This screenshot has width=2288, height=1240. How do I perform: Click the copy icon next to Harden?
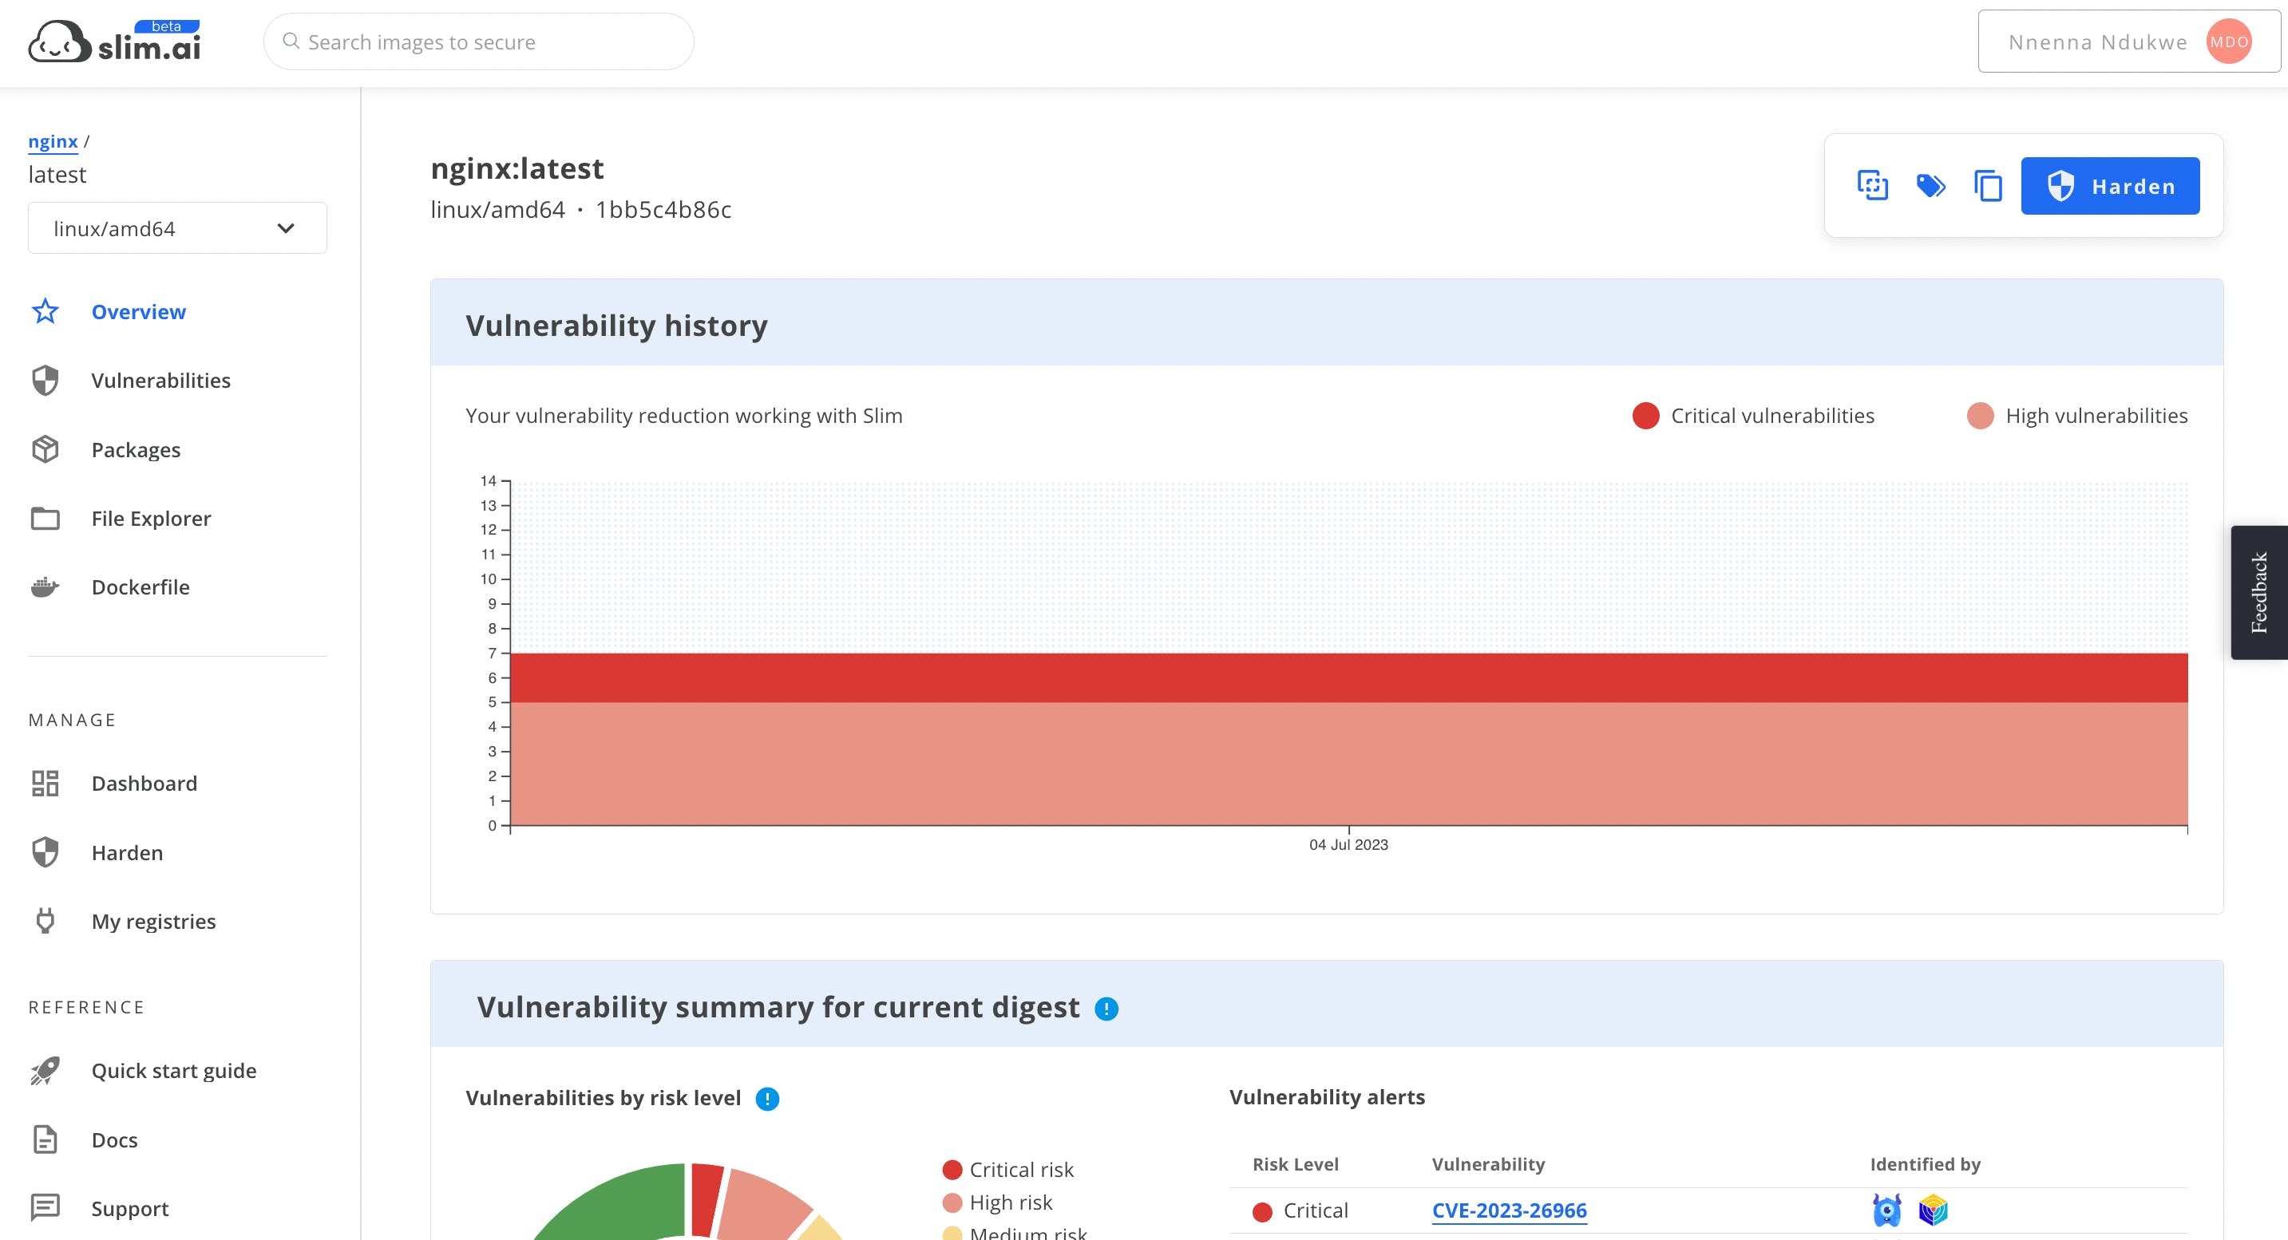(x=1988, y=185)
